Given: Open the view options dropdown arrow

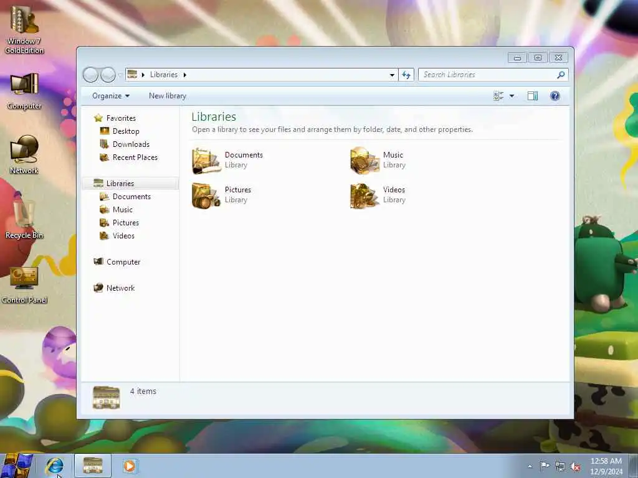Looking at the screenshot, I should (x=512, y=96).
